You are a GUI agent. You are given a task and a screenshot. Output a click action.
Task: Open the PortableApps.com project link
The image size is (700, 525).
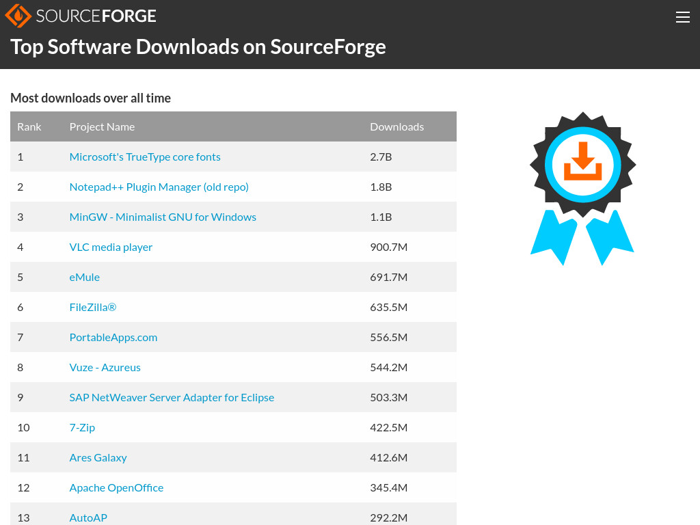click(113, 337)
